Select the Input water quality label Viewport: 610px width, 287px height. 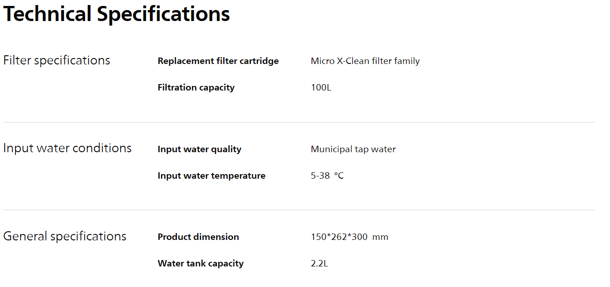point(199,149)
